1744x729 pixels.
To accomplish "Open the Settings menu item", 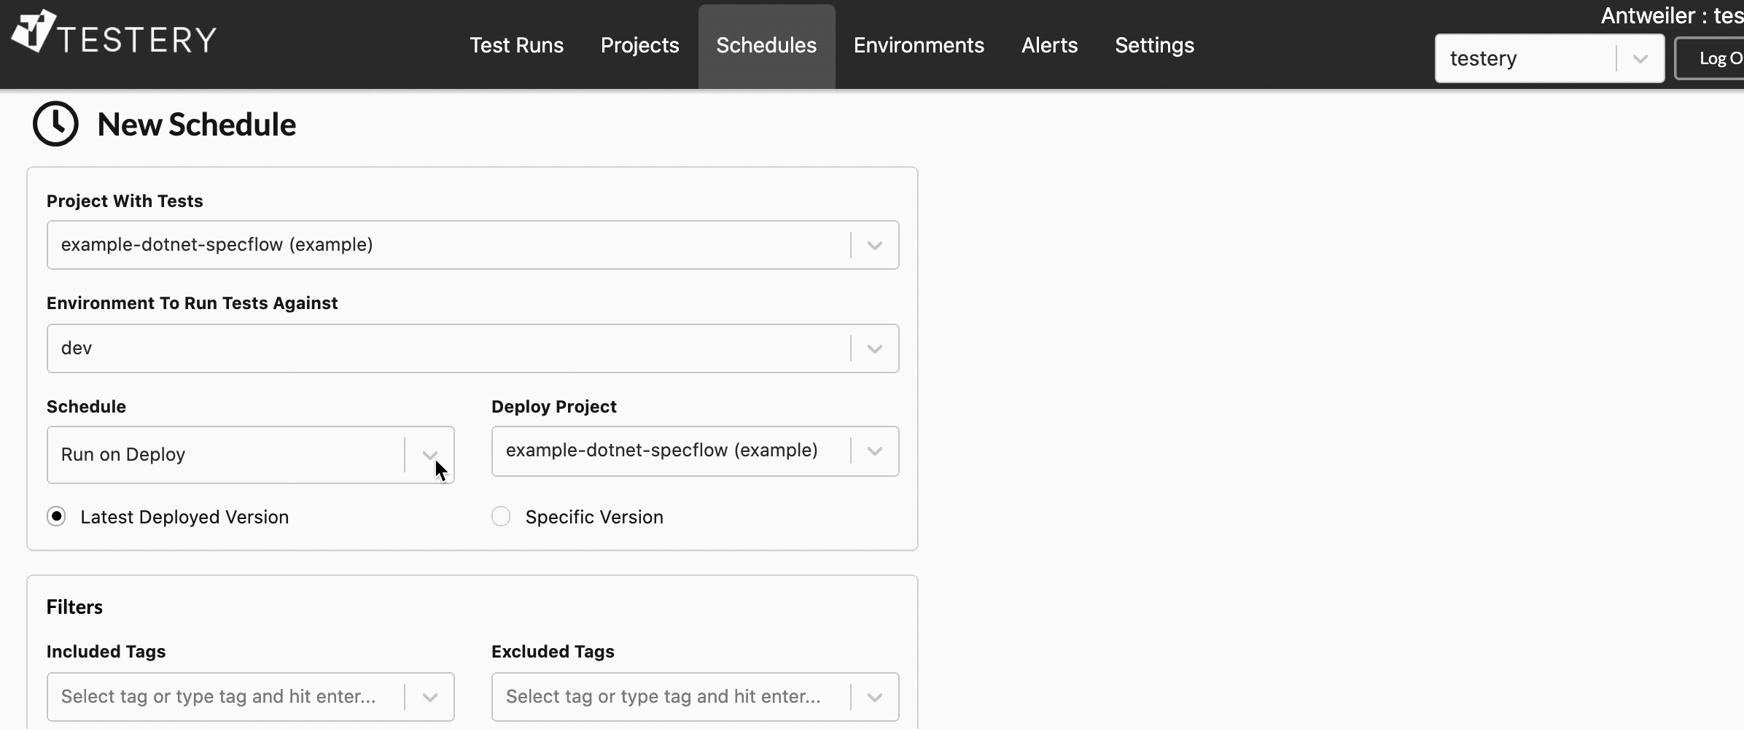I will pos(1154,45).
